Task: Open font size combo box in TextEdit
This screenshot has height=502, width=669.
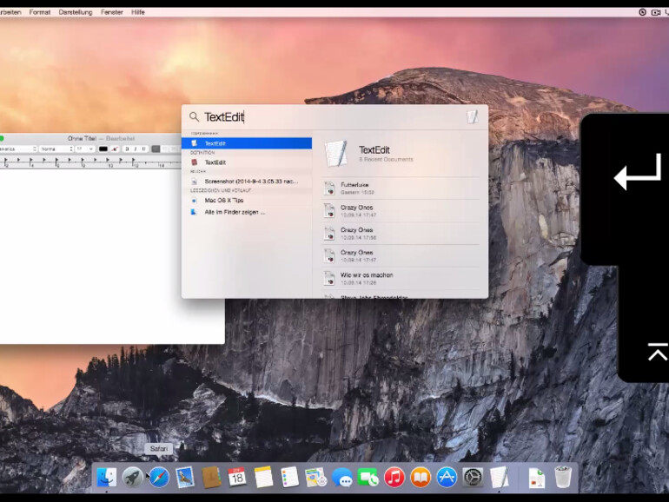Action: pyautogui.click(x=85, y=149)
